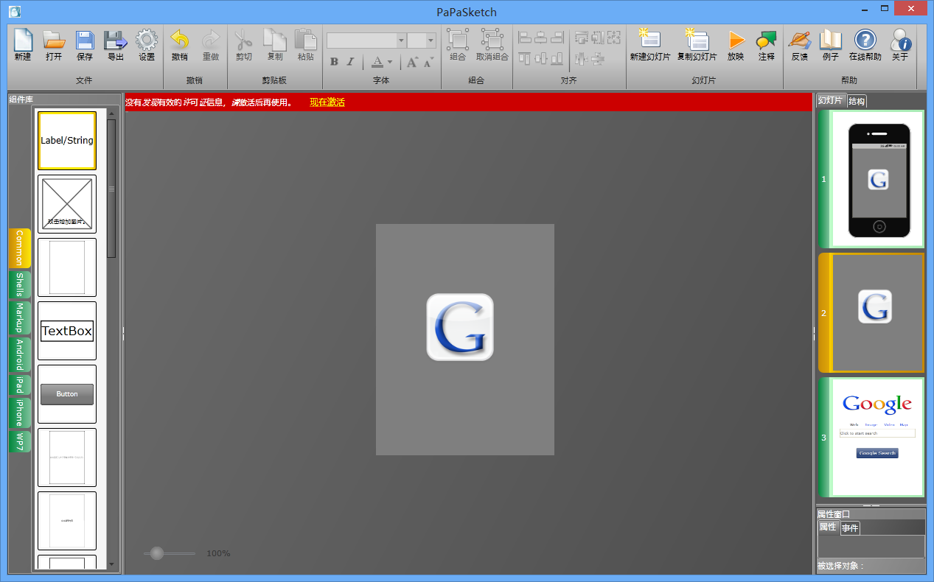Select the Button component
Image resolution: width=934 pixels, height=582 pixels.
point(67,394)
